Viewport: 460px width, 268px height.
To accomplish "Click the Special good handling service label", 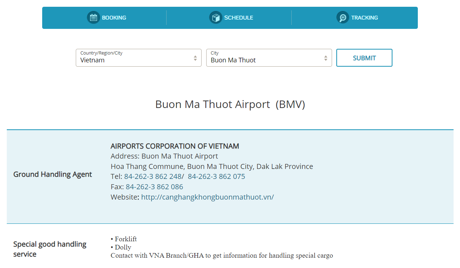I will click(x=50, y=249).
